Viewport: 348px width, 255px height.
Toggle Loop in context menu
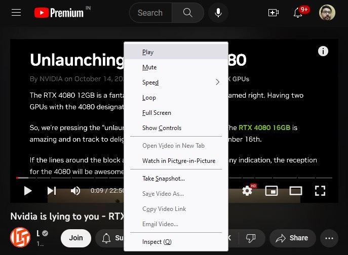tap(176, 98)
